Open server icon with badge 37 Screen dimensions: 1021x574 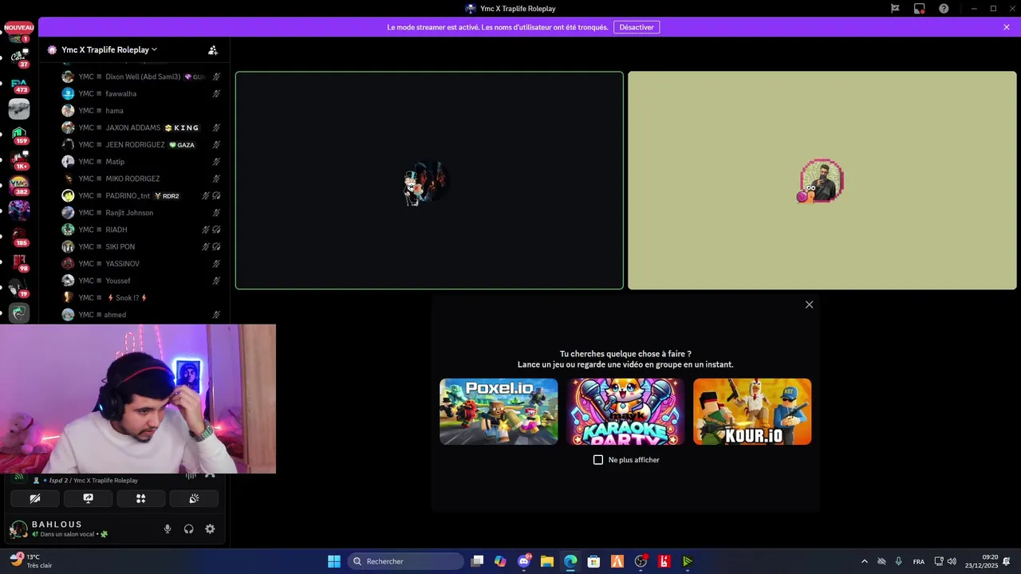18,57
